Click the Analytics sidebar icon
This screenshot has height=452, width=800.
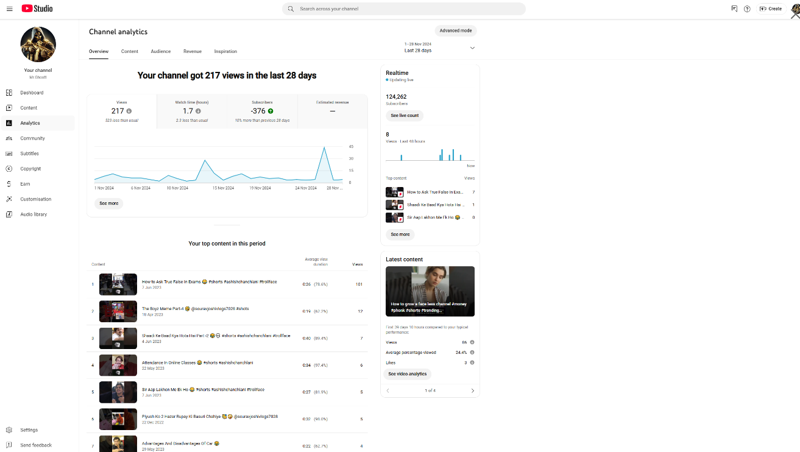click(9, 123)
